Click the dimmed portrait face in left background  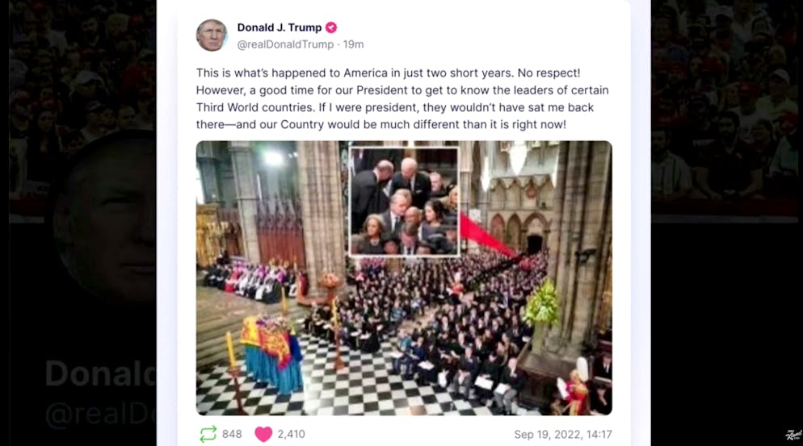pyautogui.click(x=105, y=215)
